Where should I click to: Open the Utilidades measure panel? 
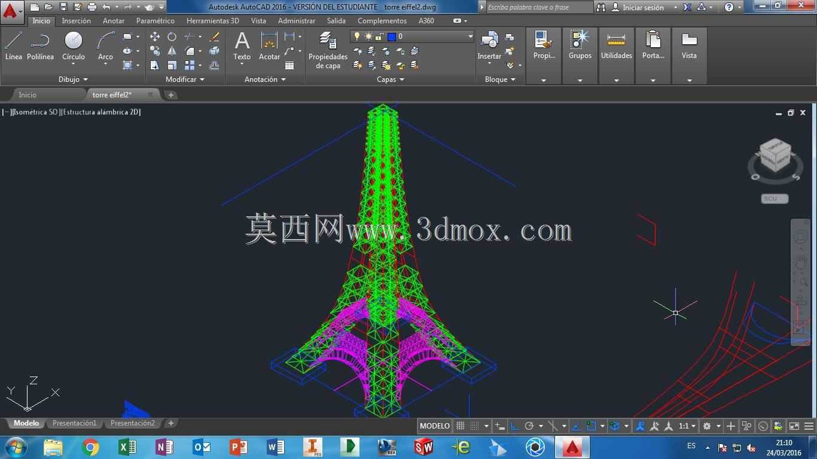616,56
